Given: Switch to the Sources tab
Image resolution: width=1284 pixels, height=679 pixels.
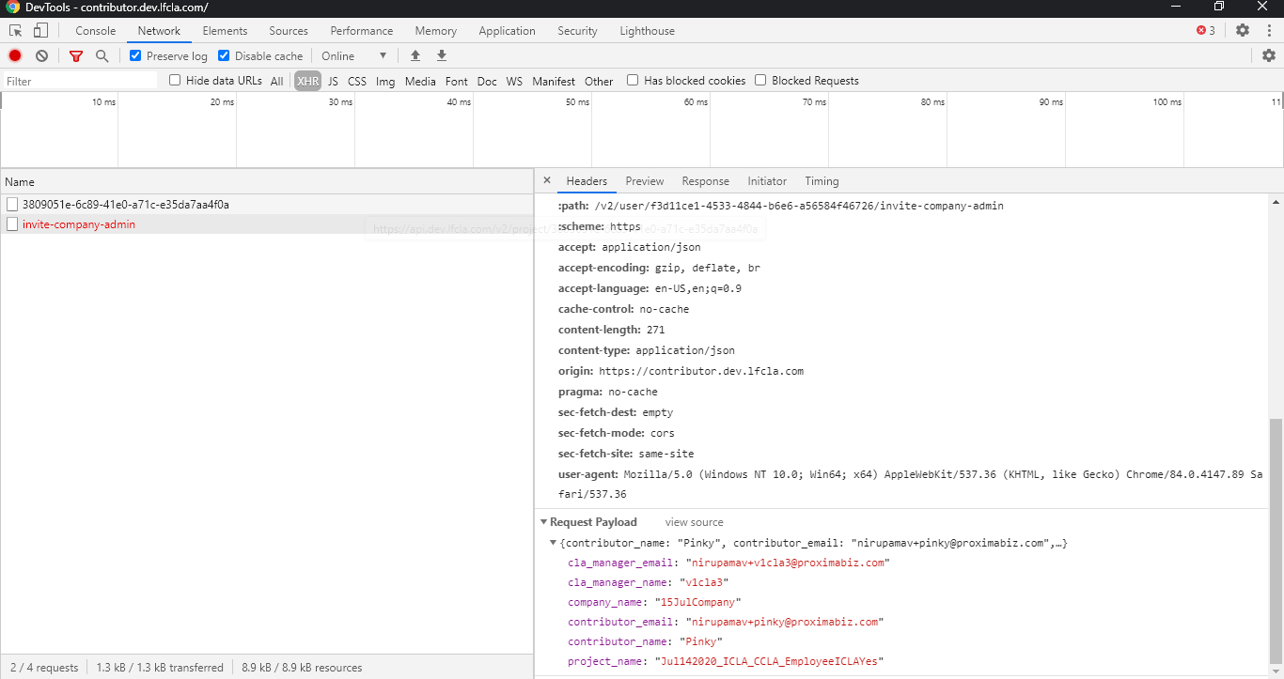Looking at the screenshot, I should click(289, 30).
